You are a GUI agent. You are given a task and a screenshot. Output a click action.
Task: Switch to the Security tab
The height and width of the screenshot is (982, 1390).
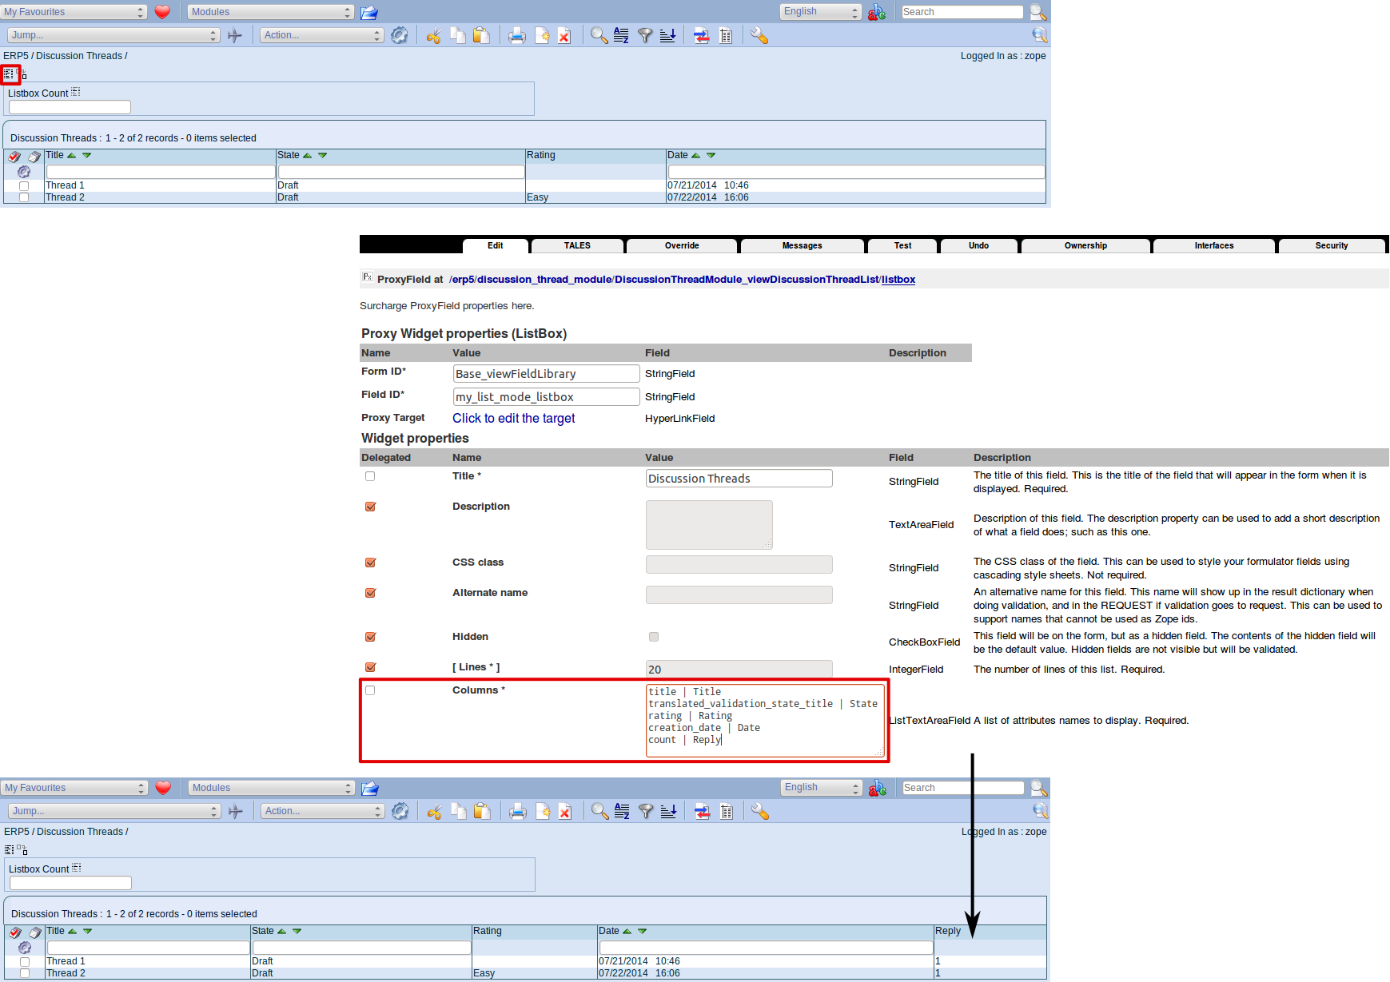tap(1332, 246)
